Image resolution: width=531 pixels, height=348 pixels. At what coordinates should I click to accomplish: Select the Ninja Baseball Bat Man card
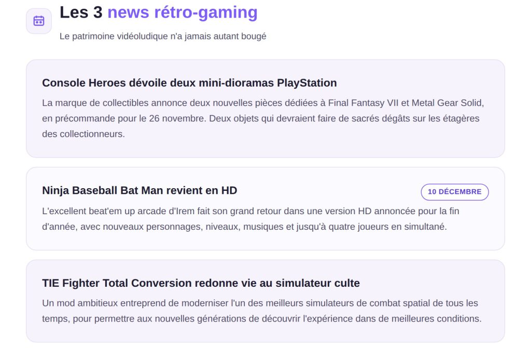coord(265,208)
